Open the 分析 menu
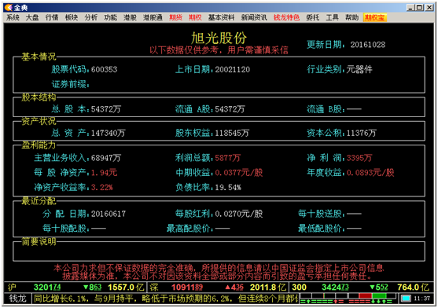Viewport: 438px width, 308px height. [x=90, y=17]
